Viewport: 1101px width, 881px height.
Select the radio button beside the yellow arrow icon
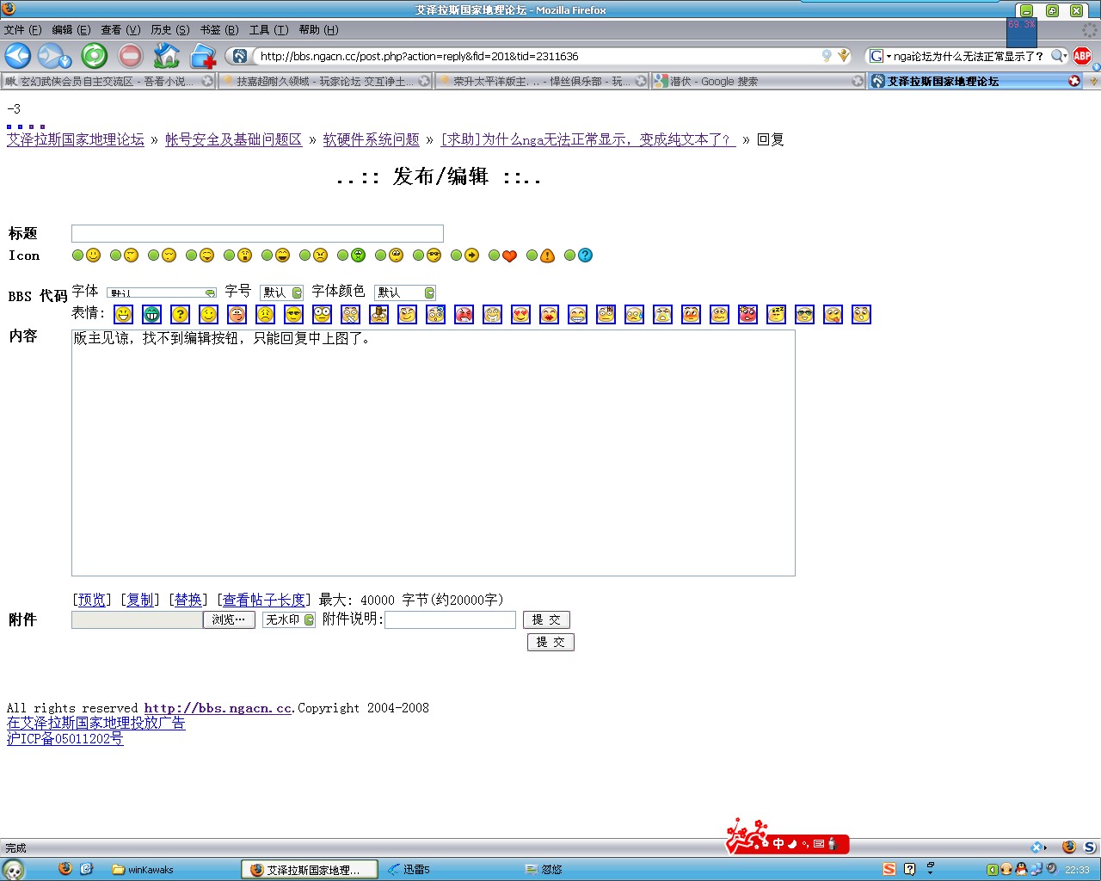click(456, 256)
